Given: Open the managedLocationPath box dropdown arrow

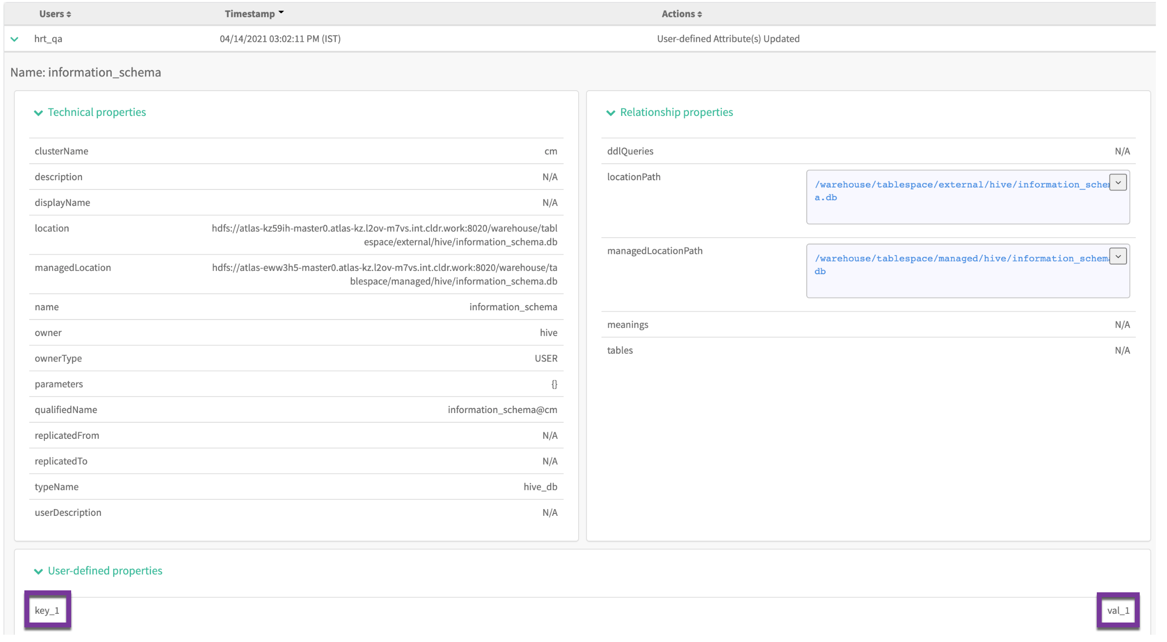Looking at the screenshot, I should click(1118, 256).
